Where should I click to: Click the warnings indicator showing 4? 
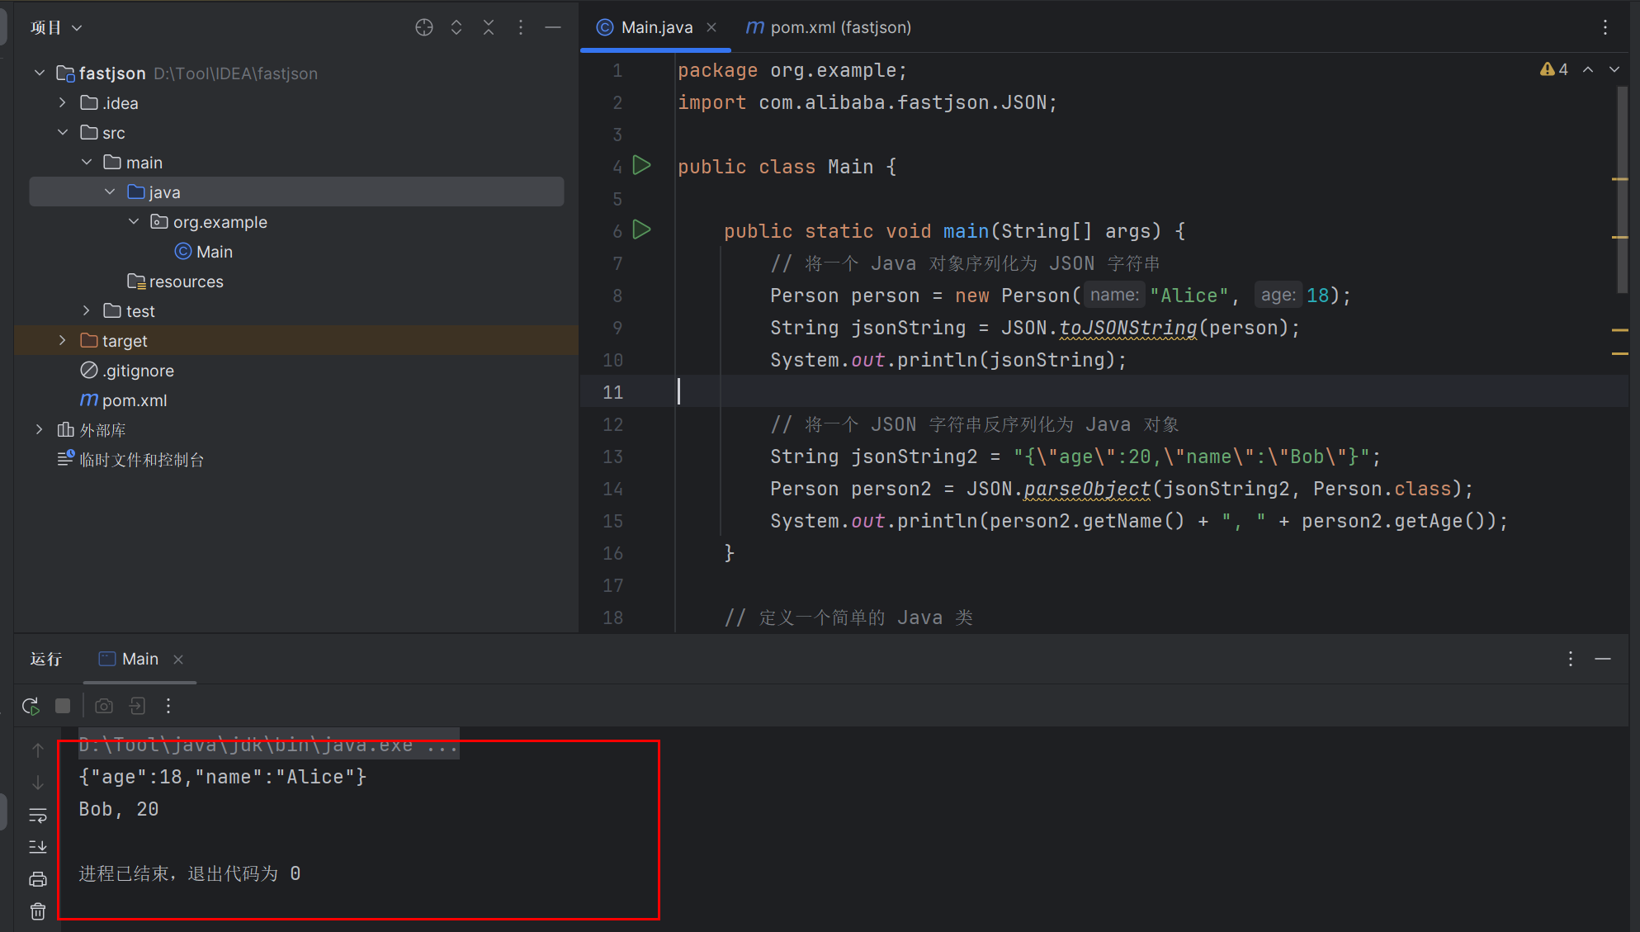(x=1554, y=69)
